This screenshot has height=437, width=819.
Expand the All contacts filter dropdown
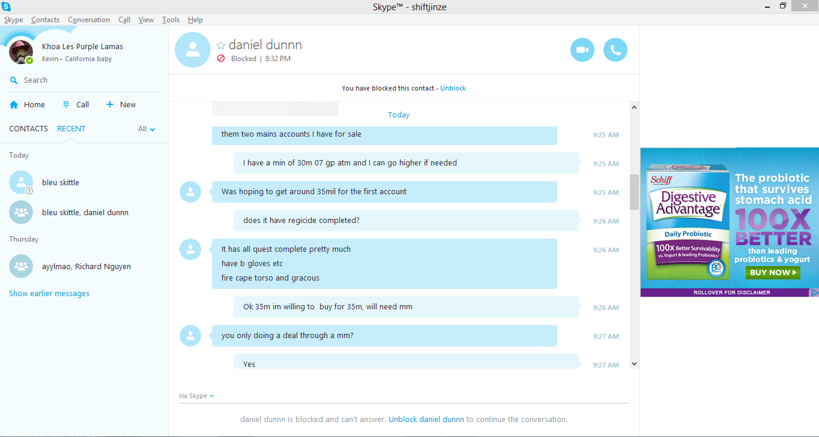(147, 129)
